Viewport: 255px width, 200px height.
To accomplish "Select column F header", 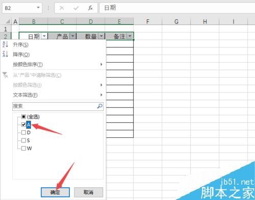I will [x=148, y=21].
